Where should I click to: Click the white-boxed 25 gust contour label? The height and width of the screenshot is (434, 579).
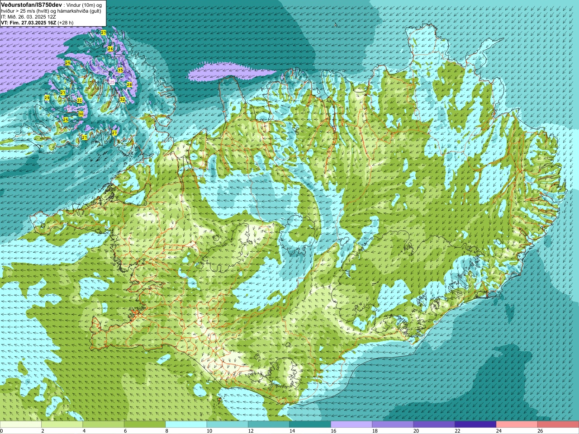click(x=112, y=82)
